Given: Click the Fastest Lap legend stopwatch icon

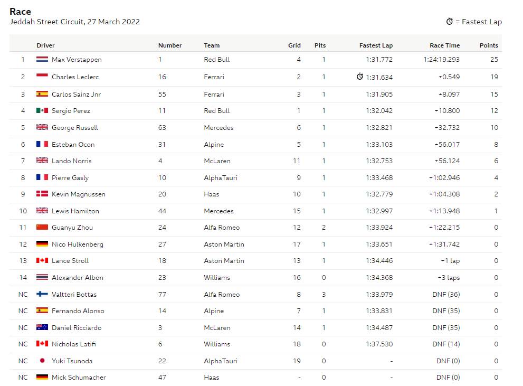Looking at the screenshot, I should [x=450, y=21].
